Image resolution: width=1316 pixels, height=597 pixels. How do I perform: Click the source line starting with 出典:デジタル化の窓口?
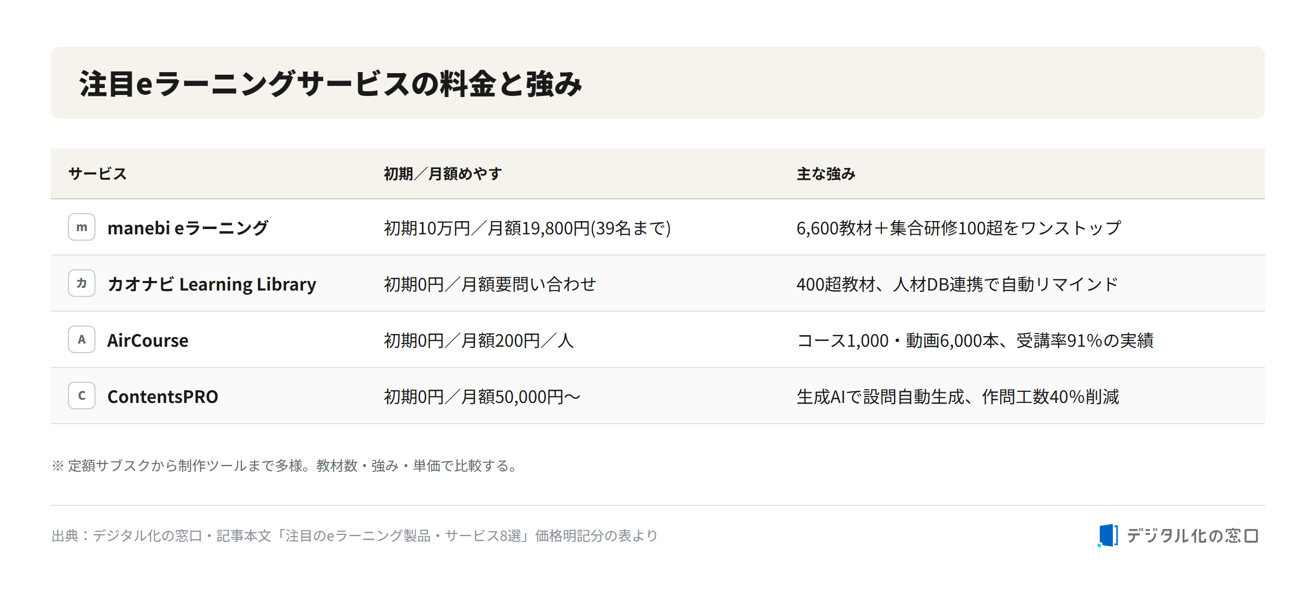(x=355, y=535)
